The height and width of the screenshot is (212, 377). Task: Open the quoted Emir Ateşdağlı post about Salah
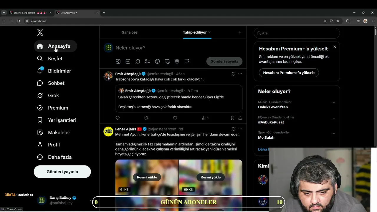179,99
